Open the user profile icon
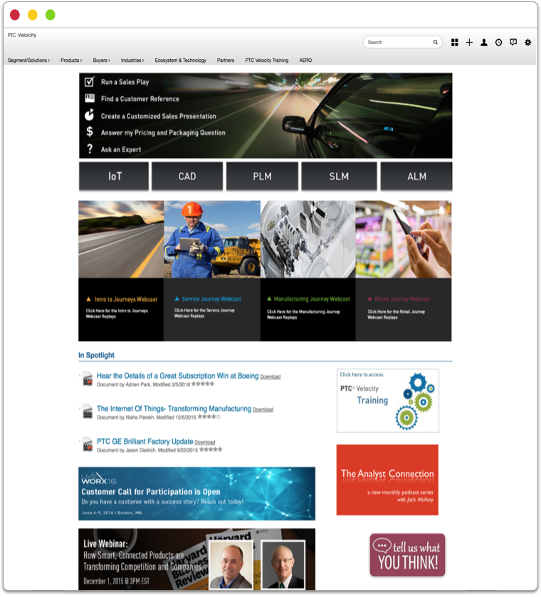Viewport: 541px width, 597px height. click(484, 42)
